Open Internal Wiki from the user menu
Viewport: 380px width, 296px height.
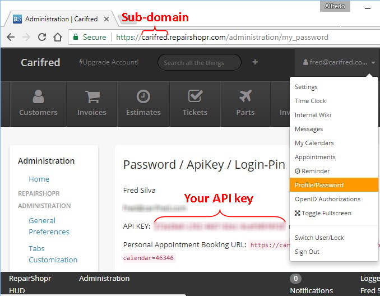pyautogui.click(x=334, y=115)
